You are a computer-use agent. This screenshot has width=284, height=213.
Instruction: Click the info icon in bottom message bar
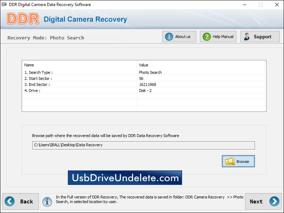coord(47,202)
